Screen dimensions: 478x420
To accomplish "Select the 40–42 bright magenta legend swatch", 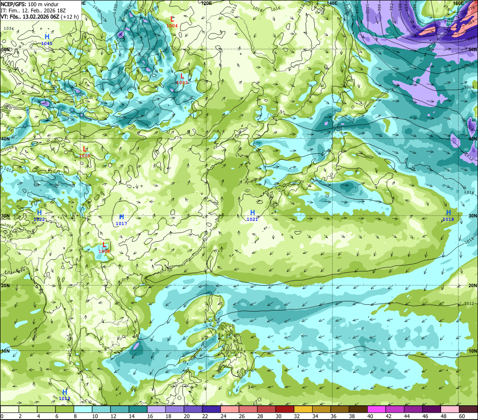I will pyautogui.click(x=377, y=409).
